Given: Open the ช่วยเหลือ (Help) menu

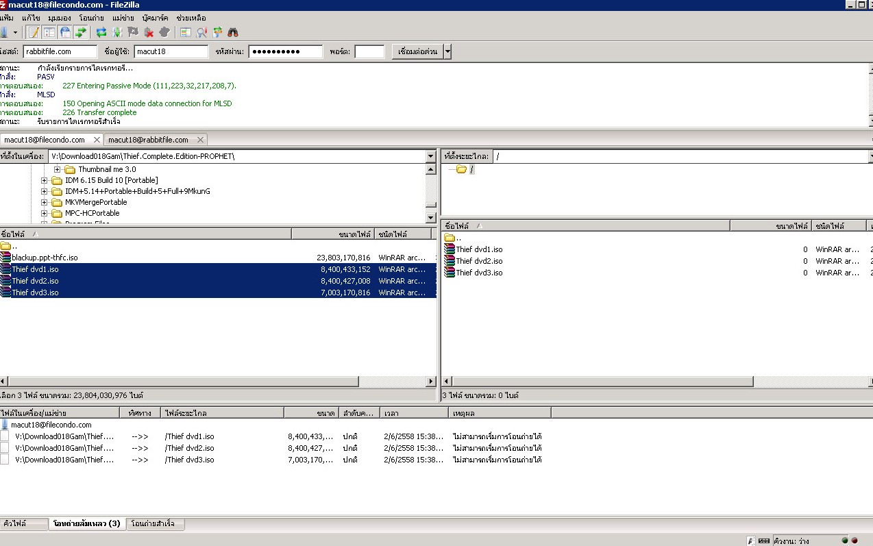Looking at the screenshot, I should pos(191,17).
